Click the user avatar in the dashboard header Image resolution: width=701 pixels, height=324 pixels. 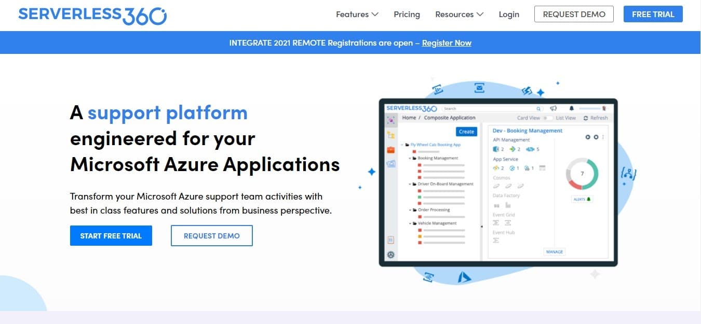click(x=604, y=108)
